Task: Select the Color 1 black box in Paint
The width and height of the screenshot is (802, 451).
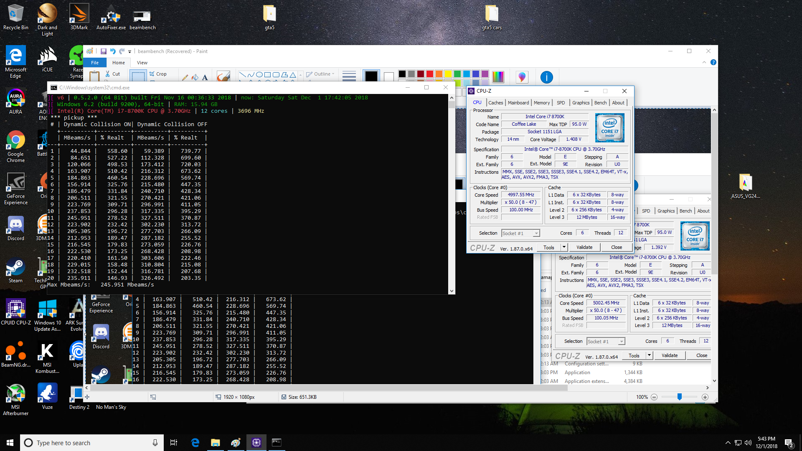Action: click(371, 76)
